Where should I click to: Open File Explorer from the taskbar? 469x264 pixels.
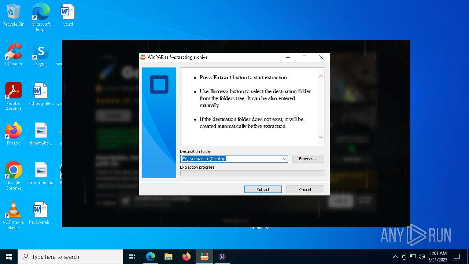[x=169, y=257]
